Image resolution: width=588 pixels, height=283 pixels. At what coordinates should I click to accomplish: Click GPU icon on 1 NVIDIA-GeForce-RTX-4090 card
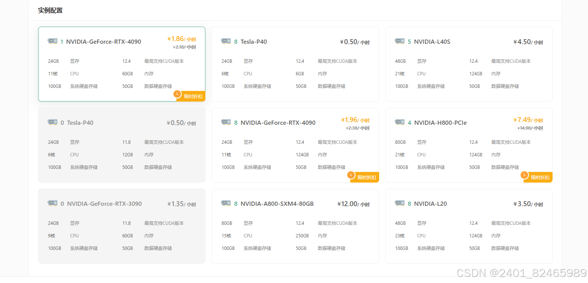click(53, 41)
